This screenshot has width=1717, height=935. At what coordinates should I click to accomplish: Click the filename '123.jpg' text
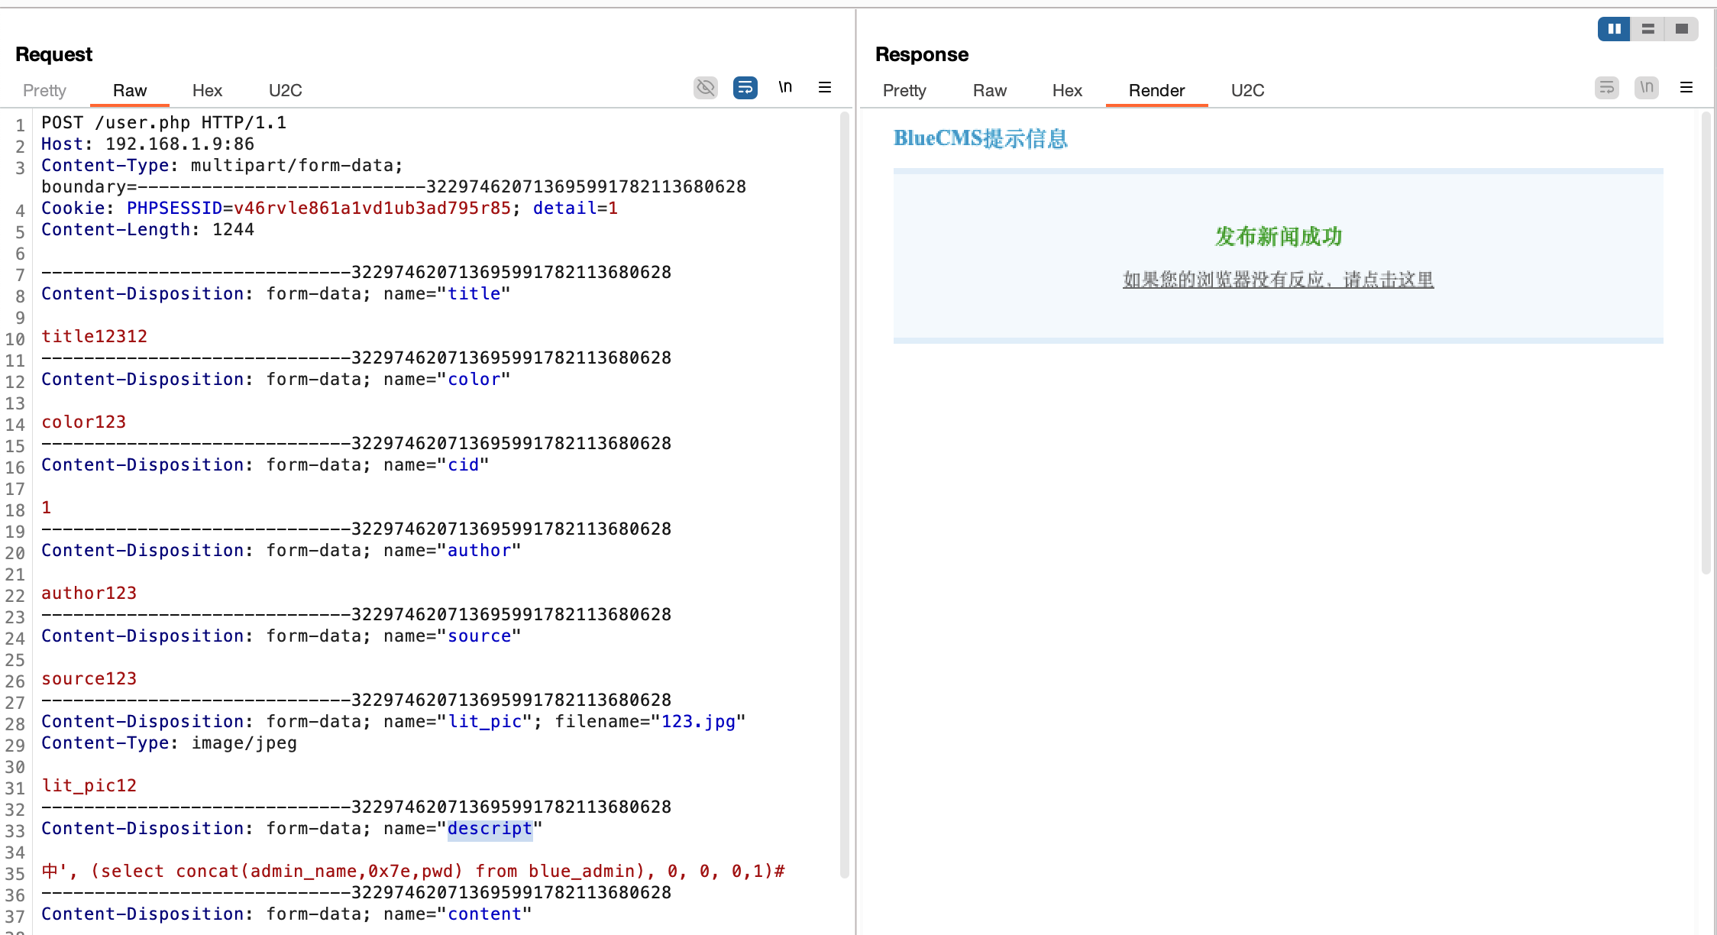[698, 721]
